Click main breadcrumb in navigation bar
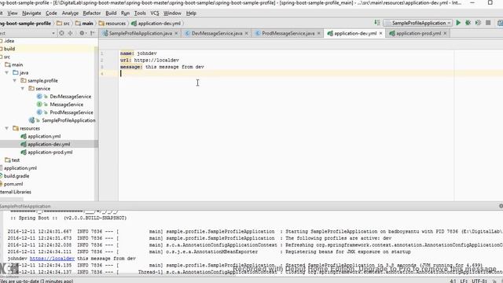 84,23
